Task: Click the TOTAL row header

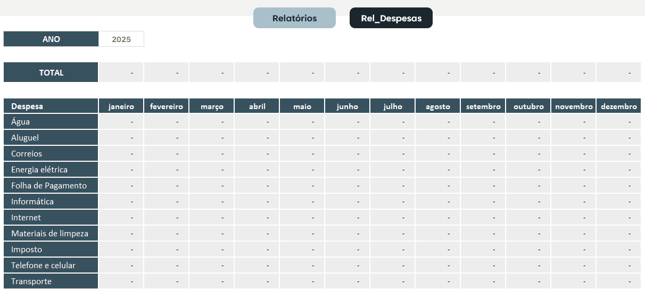Action: pyautogui.click(x=51, y=72)
